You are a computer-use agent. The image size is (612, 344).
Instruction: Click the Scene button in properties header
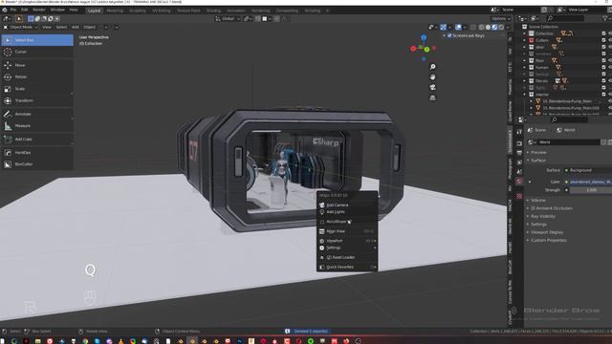point(537,130)
